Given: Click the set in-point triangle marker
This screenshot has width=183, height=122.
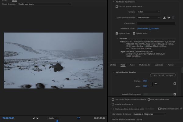Looking at the screenshot, I should click(x=33, y=118).
